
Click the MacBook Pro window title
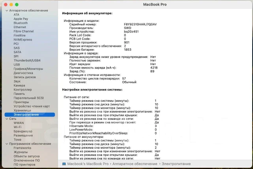pyautogui.click(x=155, y=4)
